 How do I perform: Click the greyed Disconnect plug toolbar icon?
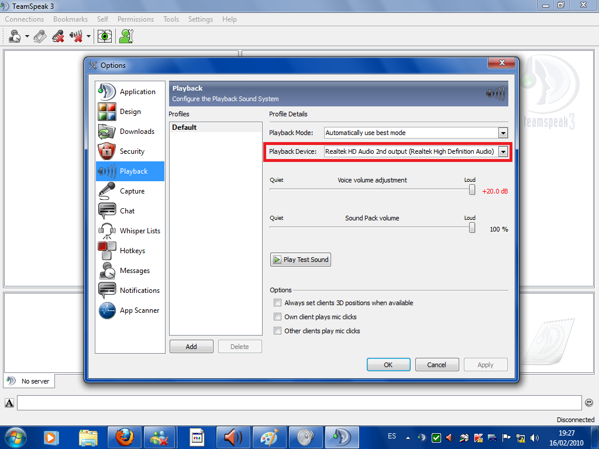coord(40,36)
